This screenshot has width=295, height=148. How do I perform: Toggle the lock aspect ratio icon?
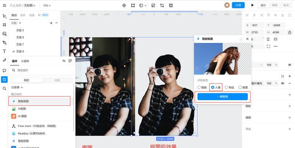(289, 32)
